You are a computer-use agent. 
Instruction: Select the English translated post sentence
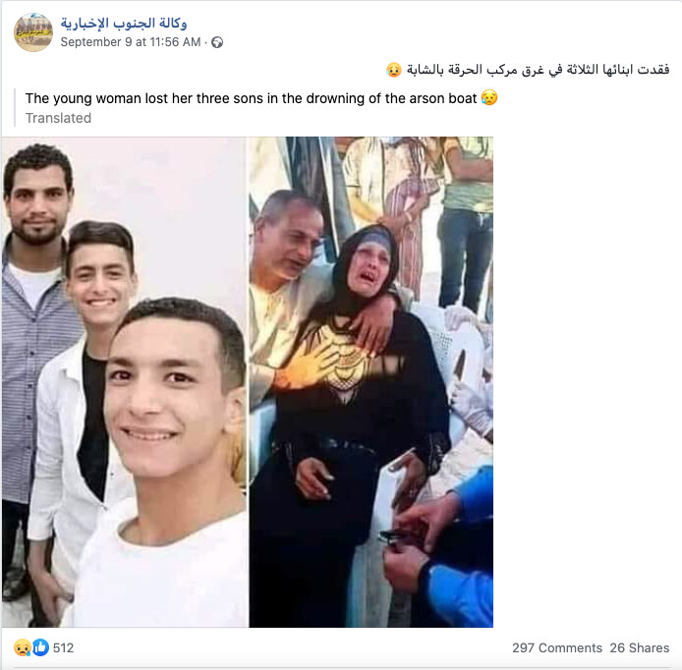(251, 98)
